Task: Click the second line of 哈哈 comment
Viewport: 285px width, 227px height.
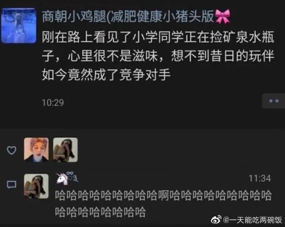Action: pyautogui.click(x=100, y=212)
